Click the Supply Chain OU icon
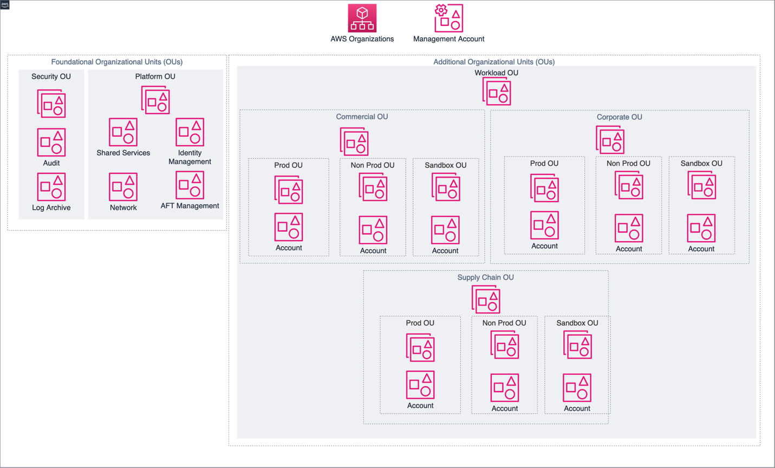The height and width of the screenshot is (468, 775). [x=486, y=299]
